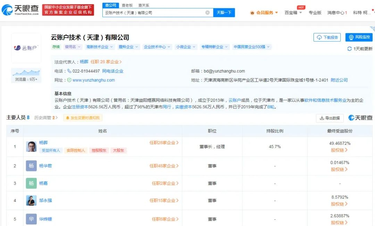375x226 pixels.
Task: Switch to the 查老板 tab
Action: [x=127, y=5]
